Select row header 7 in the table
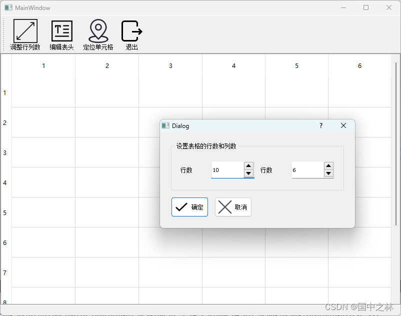This screenshot has width=401, height=316. 6,272
